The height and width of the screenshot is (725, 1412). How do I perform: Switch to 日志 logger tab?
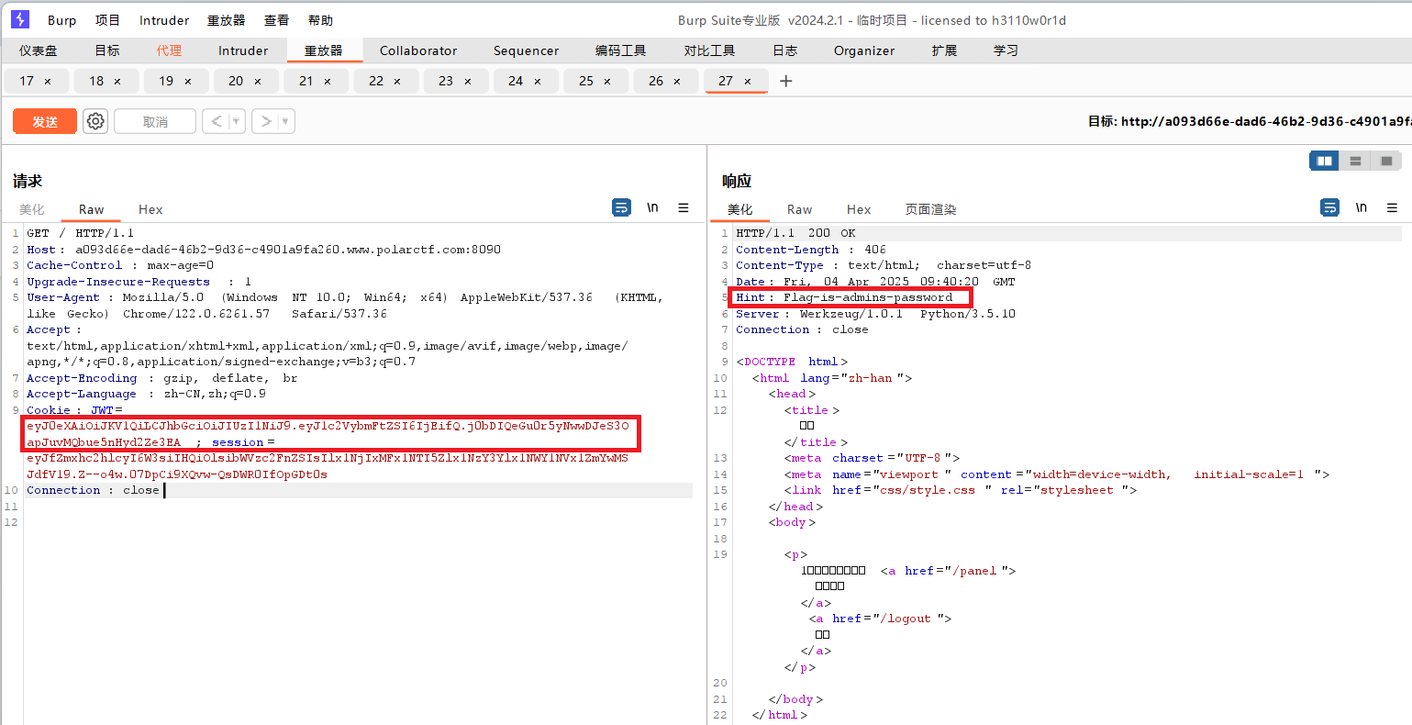[x=785, y=50]
